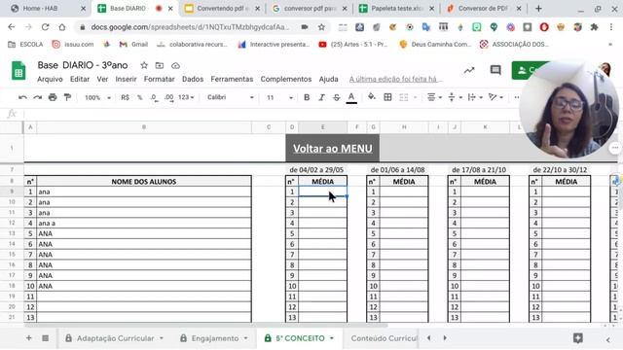The height and width of the screenshot is (350, 623).
Task: Open 5º CONCEITO tab dropdown arrow
Action: click(332, 338)
